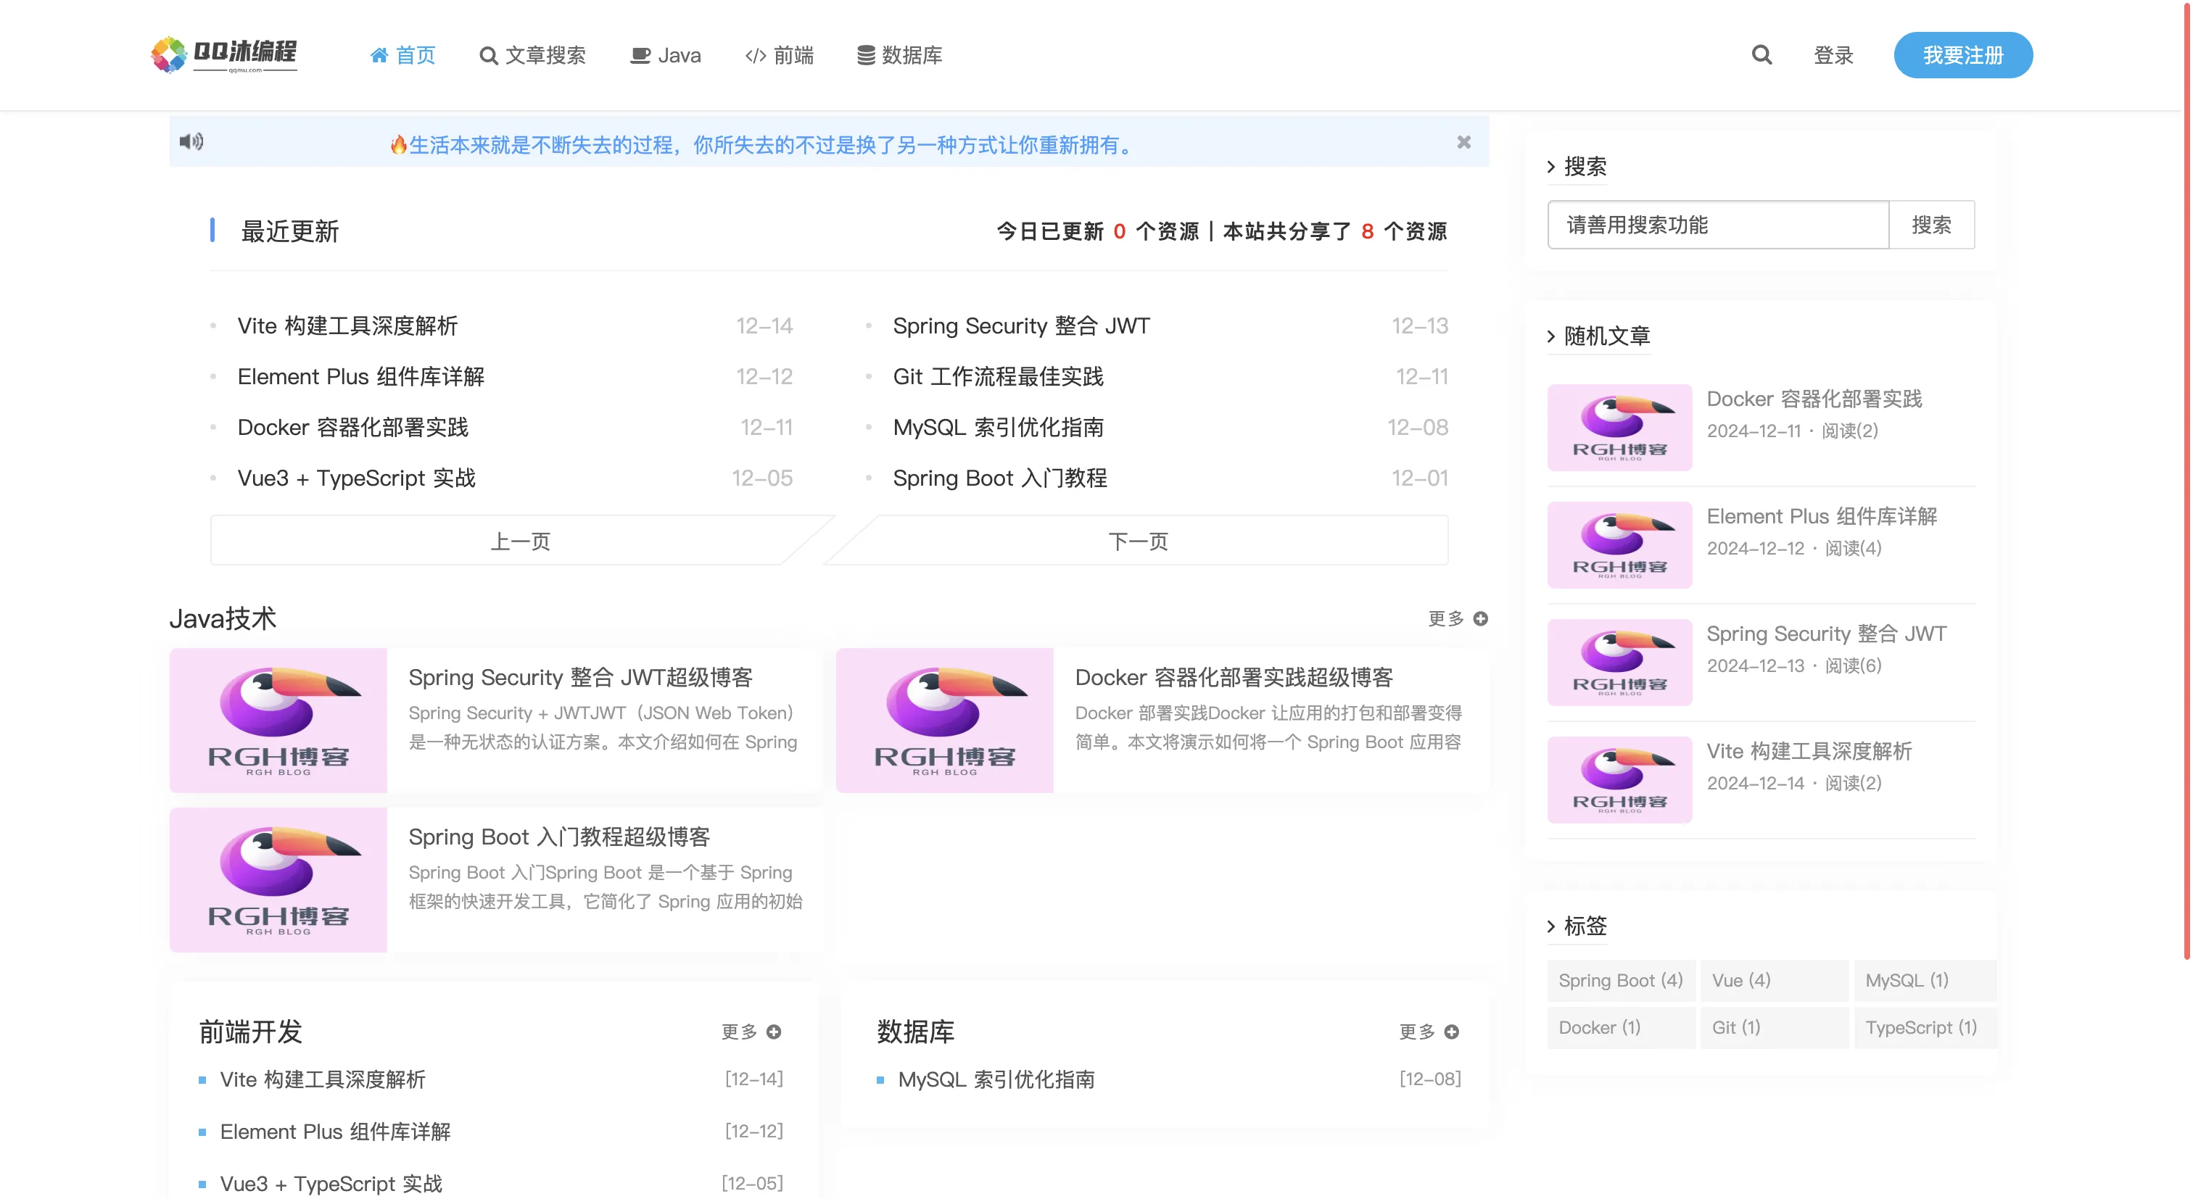This screenshot has height=1199, width=2193.
Task: Open Spring Security 整合 JWT in 最近更新
Action: coord(1021,326)
